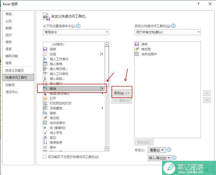Click the move up arrow button
Image resolution: width=216 pixels, height=175 pixels.
coord(207,93)
